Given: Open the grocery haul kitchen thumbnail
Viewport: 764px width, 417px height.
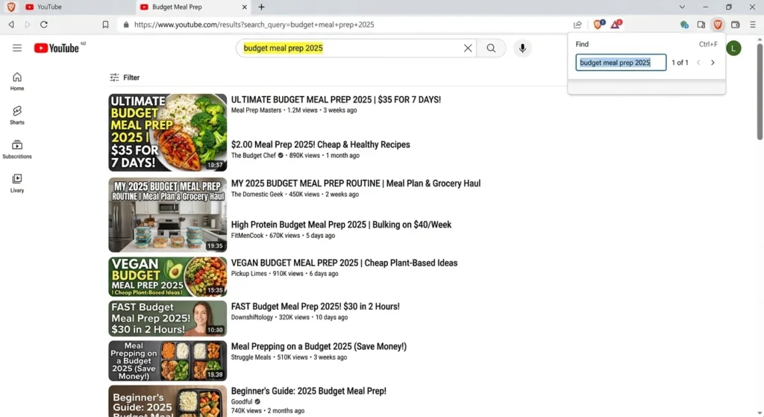Looking at the screenshot, I should (x=168, y=214).
